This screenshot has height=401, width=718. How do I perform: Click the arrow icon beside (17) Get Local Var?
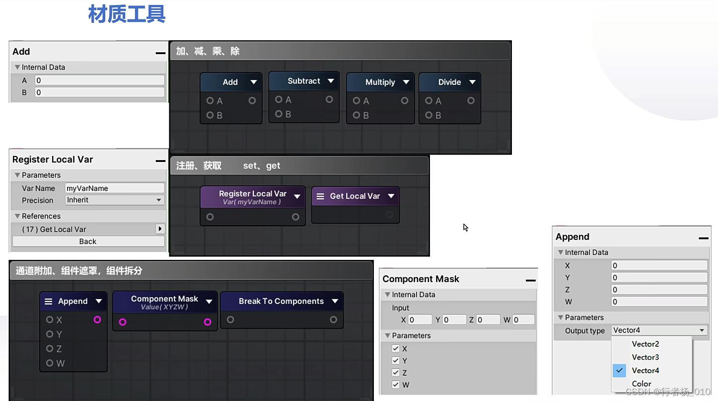click(160, 229)
